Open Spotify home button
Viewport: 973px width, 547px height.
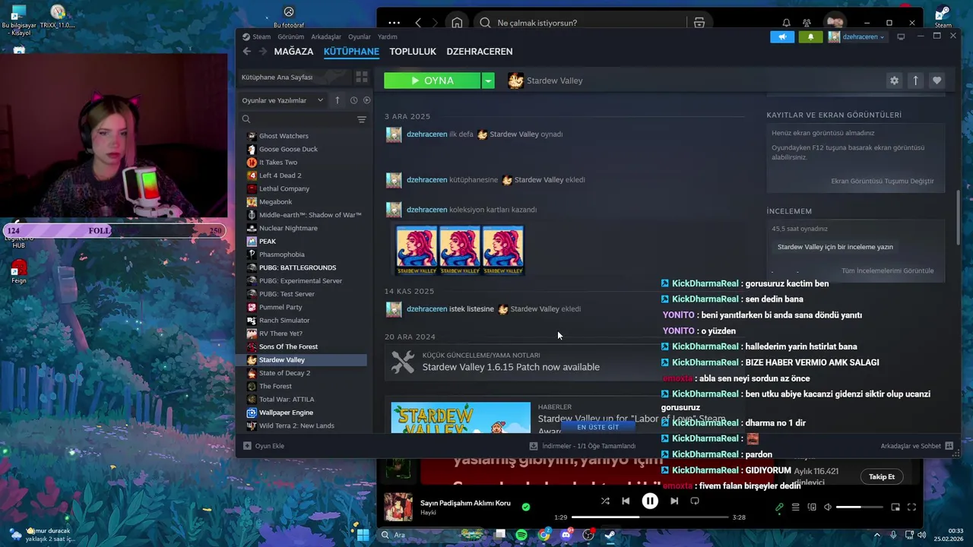pyautogui.click(x=457, y=23)
